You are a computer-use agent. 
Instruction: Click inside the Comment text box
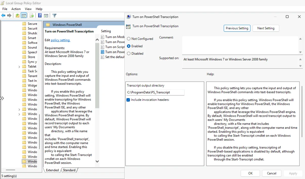(240, 45)
